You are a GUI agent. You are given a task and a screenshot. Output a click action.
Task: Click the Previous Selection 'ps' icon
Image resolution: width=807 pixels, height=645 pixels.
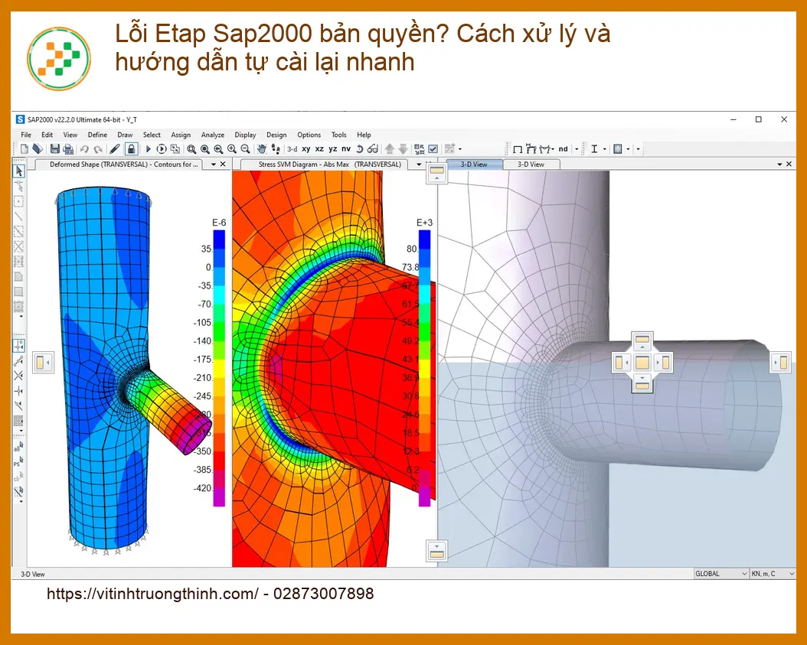[x=18, y=461]
